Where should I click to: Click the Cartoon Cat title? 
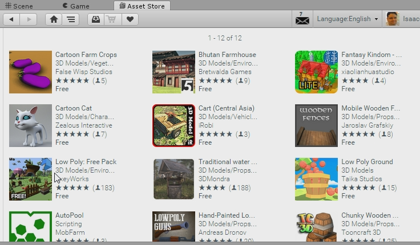coord(74,108)
